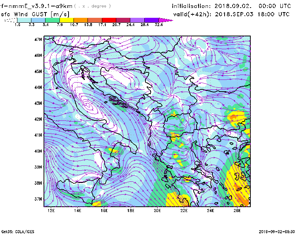Click the 26E longitude label
303x234 pixels.
(x=237, y=211)
